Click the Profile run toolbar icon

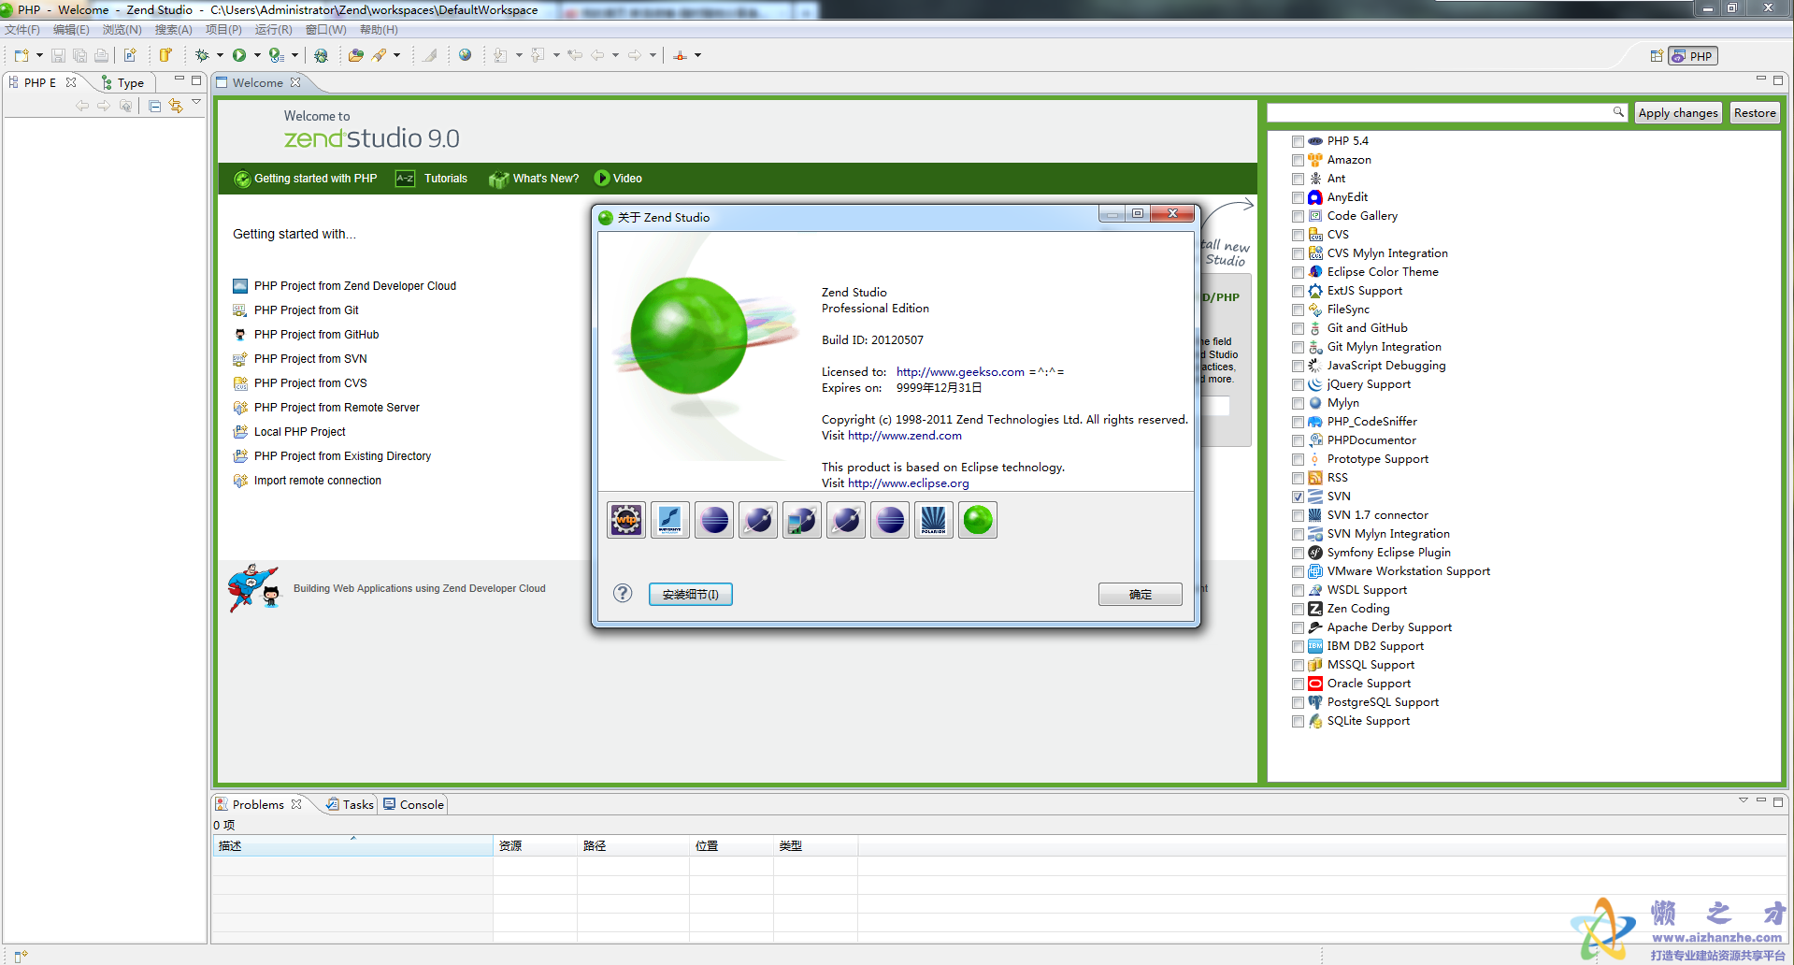click(x=276, y=56)
